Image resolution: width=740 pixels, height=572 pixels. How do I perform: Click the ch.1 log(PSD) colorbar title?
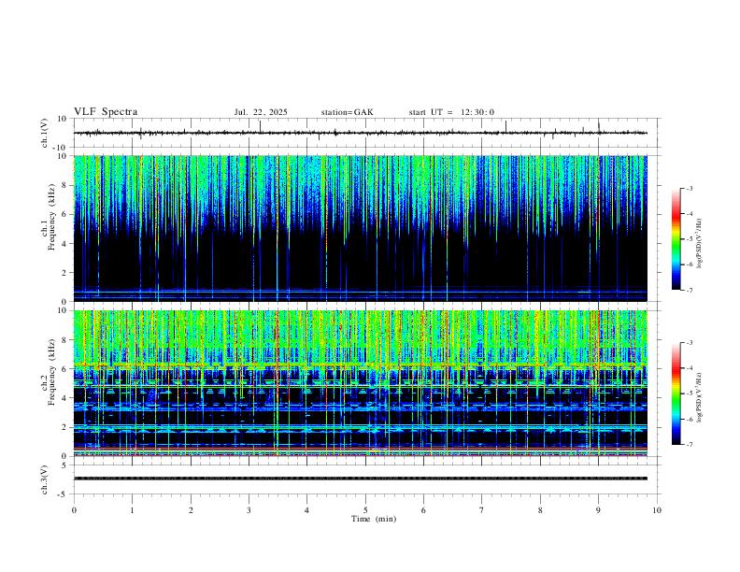tap(700, 243)
